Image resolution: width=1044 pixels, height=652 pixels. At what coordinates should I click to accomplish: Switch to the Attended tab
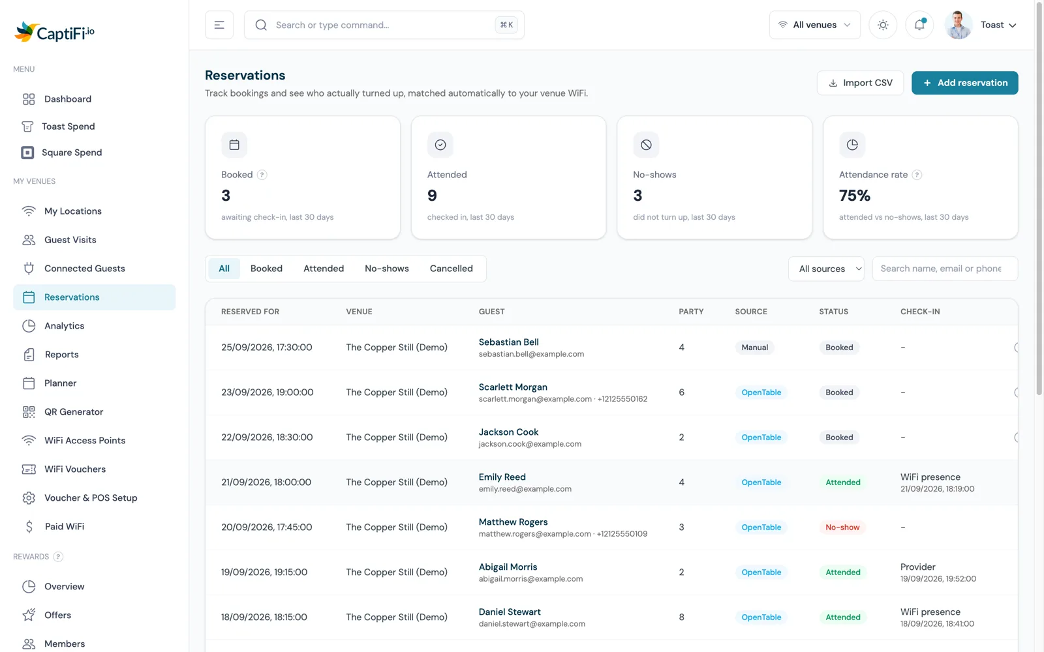point(324,269)
